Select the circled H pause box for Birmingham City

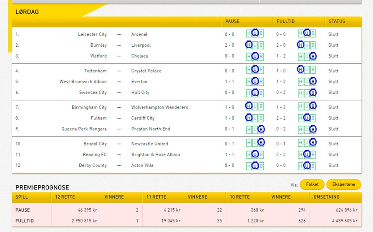point(249,106)
